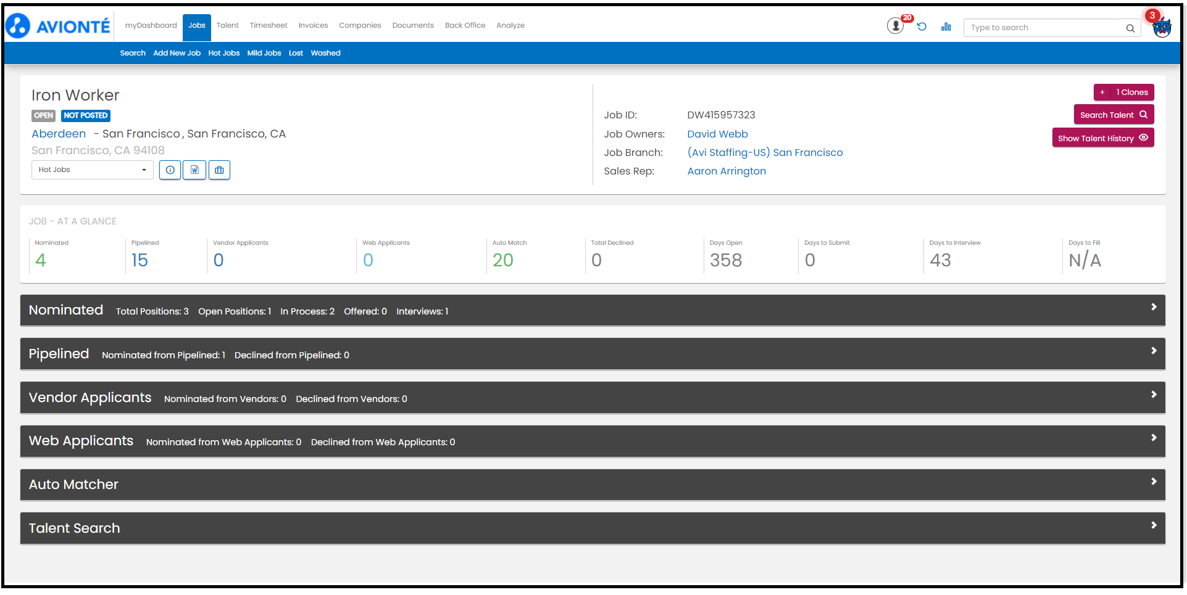The width and height of the screenshot is (1187, 595).
Task: Click the Web Applicants count 0
Action: point(368,260)
